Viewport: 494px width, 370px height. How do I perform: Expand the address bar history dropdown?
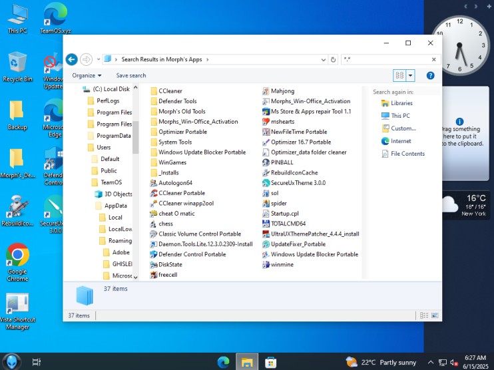(324, 59)
